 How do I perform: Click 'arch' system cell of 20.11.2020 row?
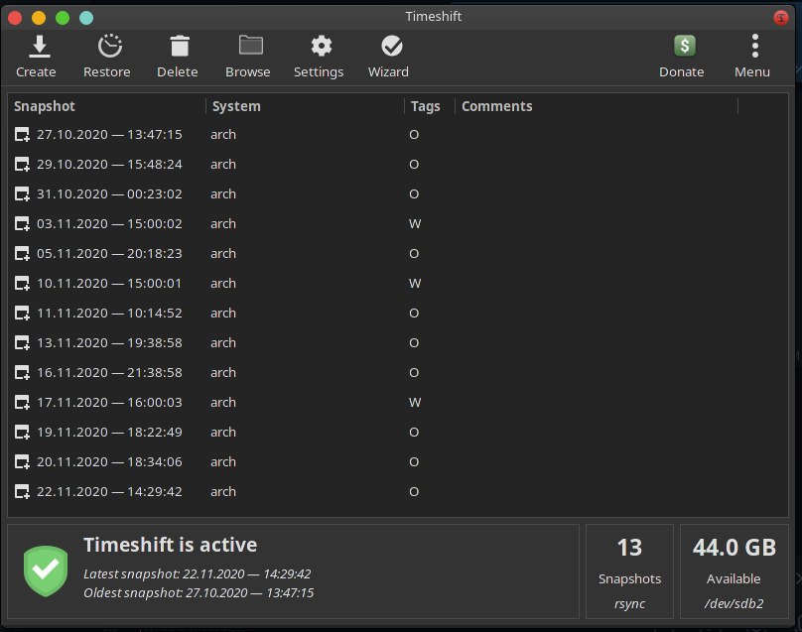(223, 461)
